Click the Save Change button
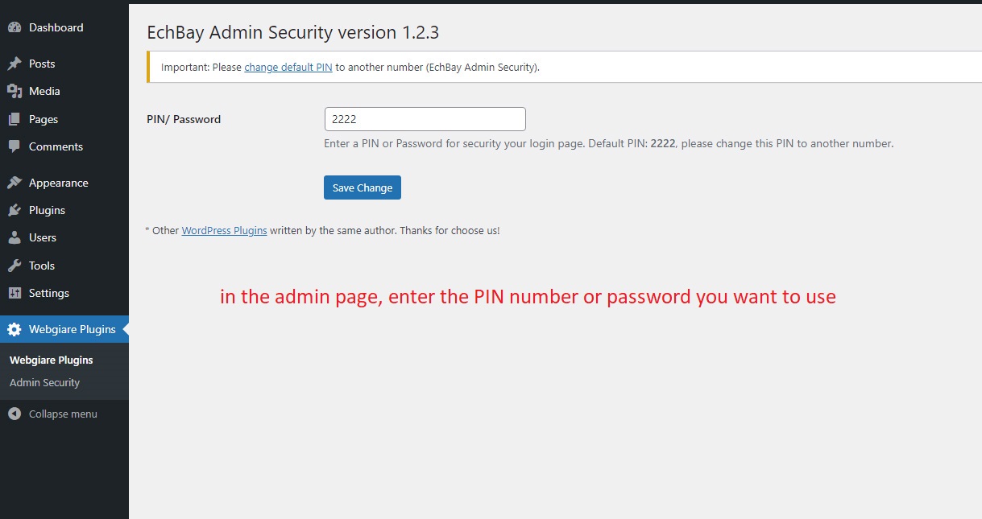Image resolution: width=982 pixels, height=519 pixels. pos(363,187)
